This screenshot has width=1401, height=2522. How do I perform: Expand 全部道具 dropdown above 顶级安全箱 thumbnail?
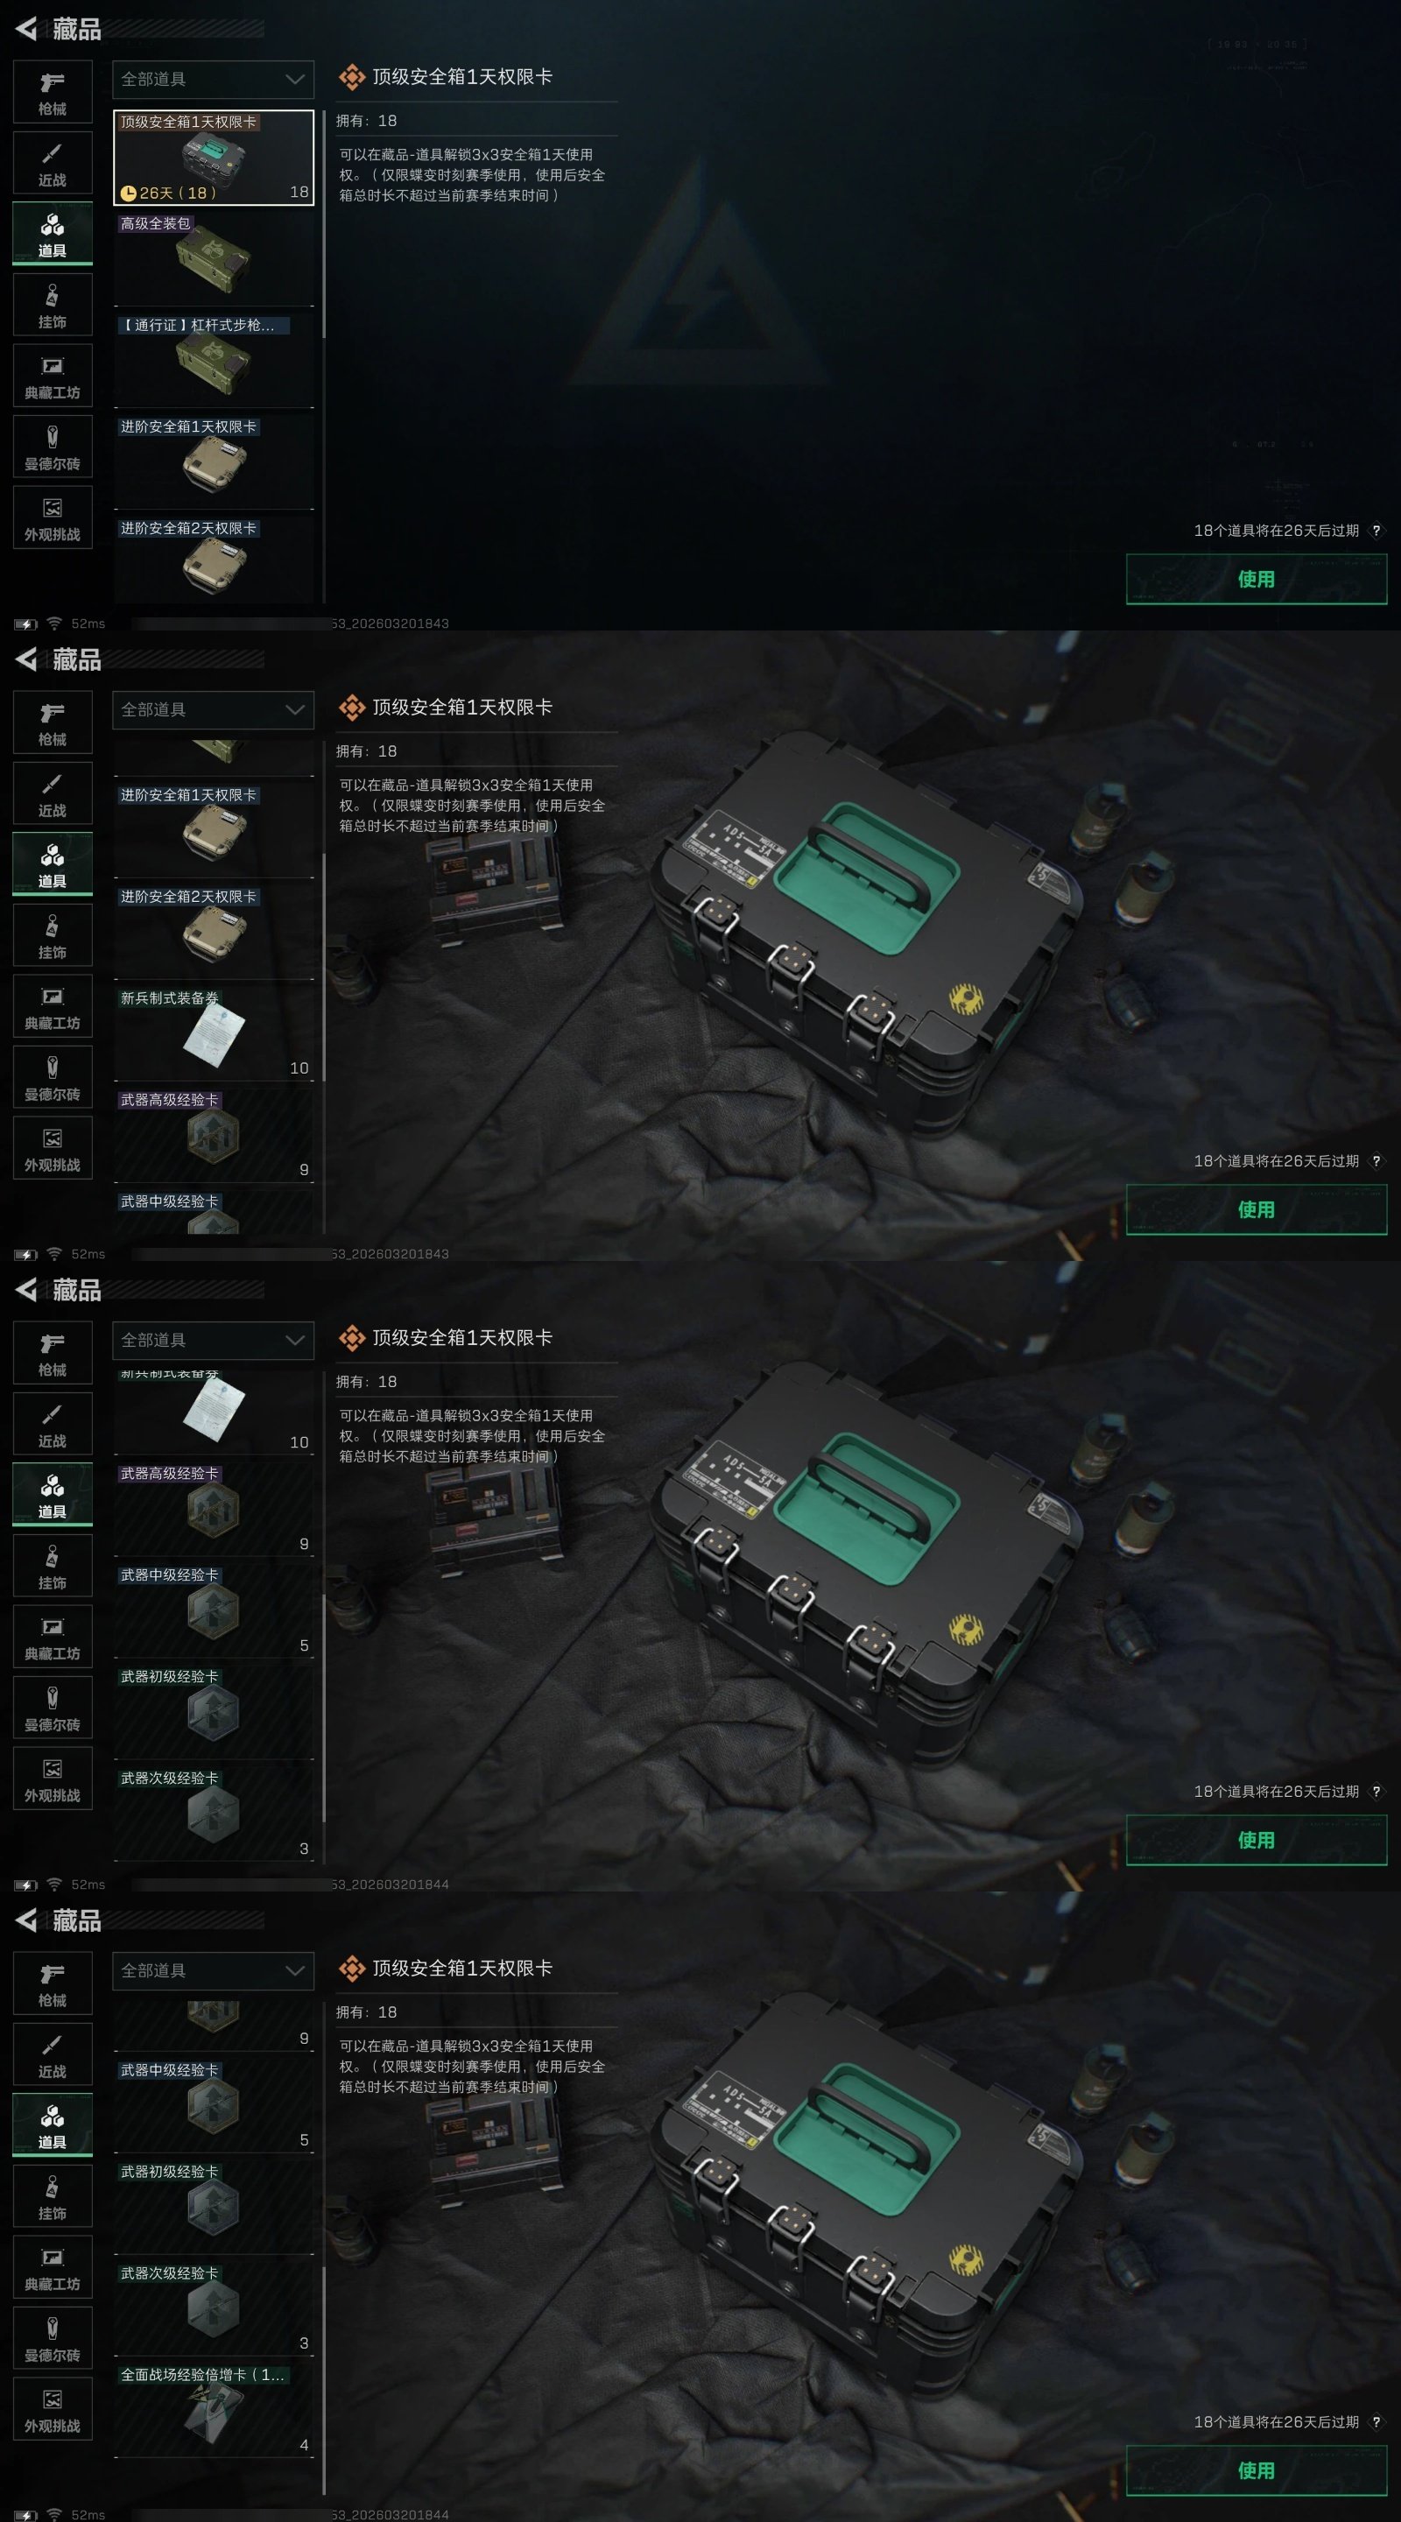click(x=214, y=80)
